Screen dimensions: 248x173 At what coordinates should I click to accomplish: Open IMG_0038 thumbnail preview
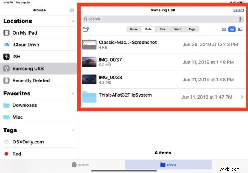(x=89, y=80)
